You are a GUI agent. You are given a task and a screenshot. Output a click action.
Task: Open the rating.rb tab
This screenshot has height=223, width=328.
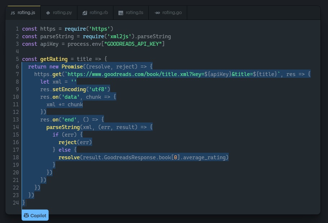(x=95, y=13)
